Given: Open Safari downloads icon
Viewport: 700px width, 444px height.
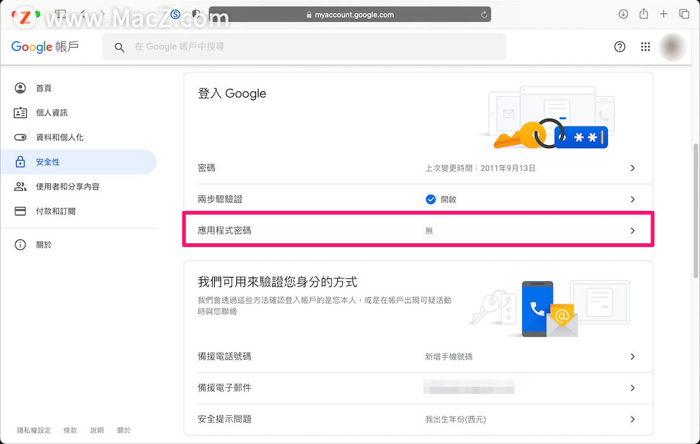Looking at the screenshot, I should [x=623, y=14].
